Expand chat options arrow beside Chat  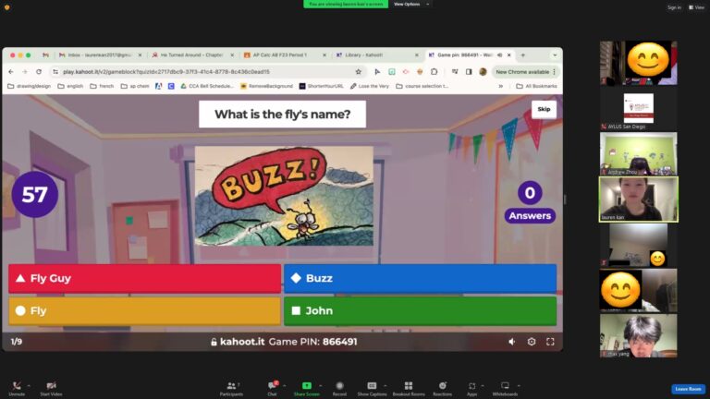tap(285, 386)
